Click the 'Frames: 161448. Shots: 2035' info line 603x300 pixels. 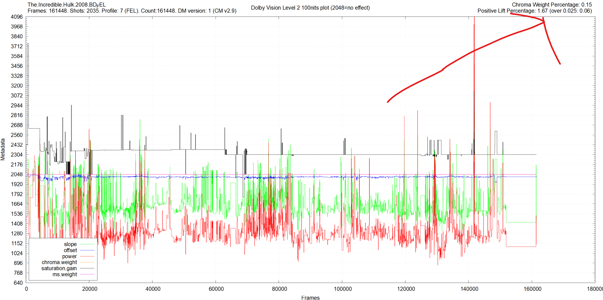[x=132, y=11]
